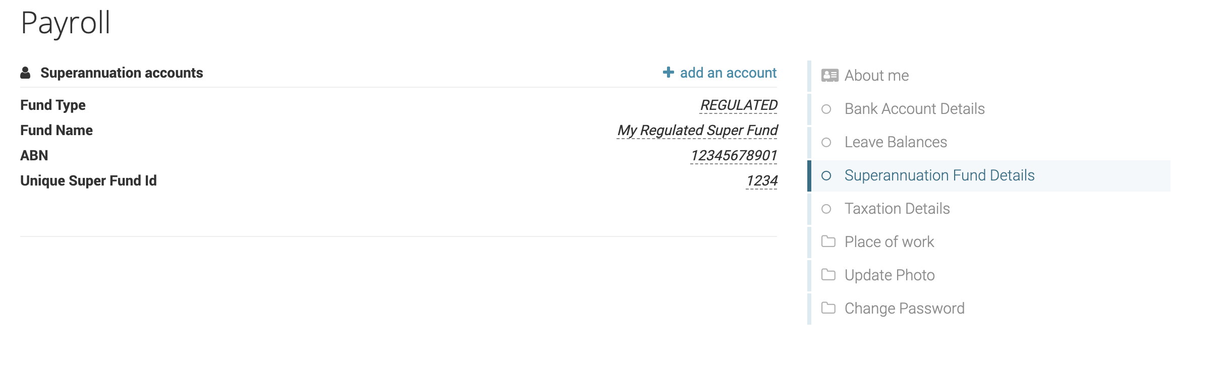Edit the My Regulated Super Fund name
Screen dimensions: 1221x365
click(x=697, y=131)
